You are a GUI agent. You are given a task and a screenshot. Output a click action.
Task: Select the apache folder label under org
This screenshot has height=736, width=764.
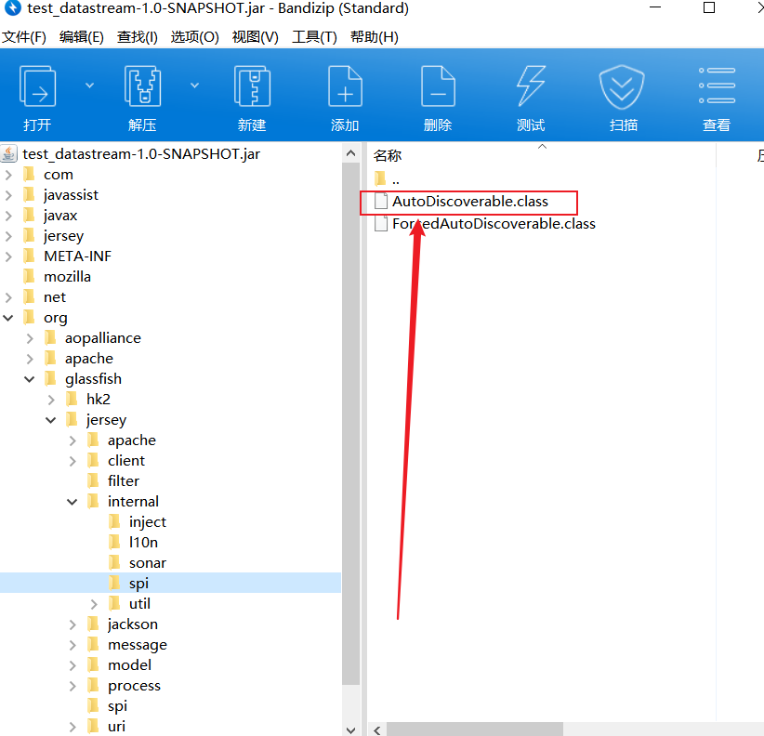point(89,359)
